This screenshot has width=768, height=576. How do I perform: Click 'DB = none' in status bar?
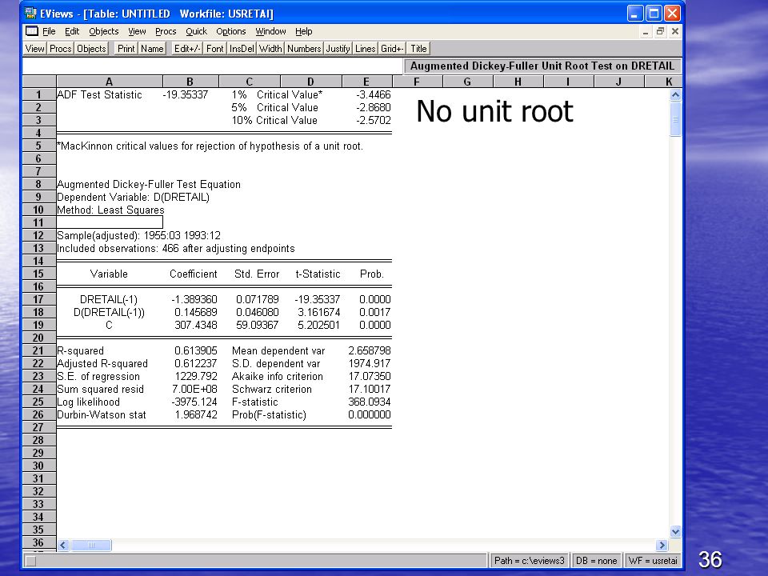(597, 560)
